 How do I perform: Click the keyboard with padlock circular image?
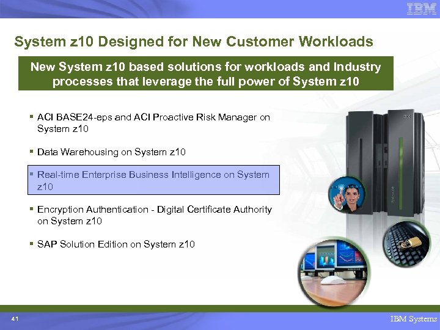406,244
